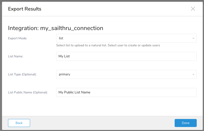204x131 pixels.
Task: Focus the List Public Name field
Action: coord(126,92)
